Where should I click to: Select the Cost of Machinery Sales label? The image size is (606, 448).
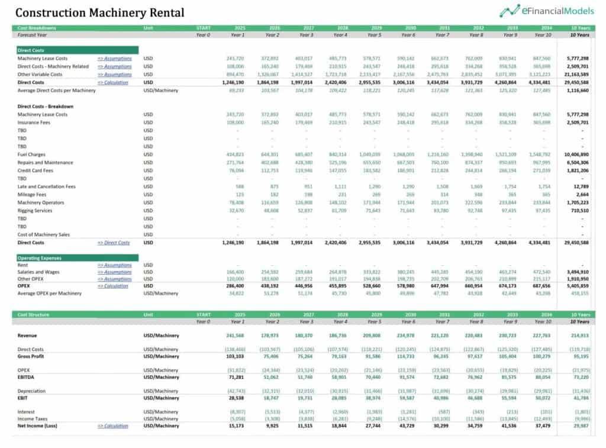(44, 234)
